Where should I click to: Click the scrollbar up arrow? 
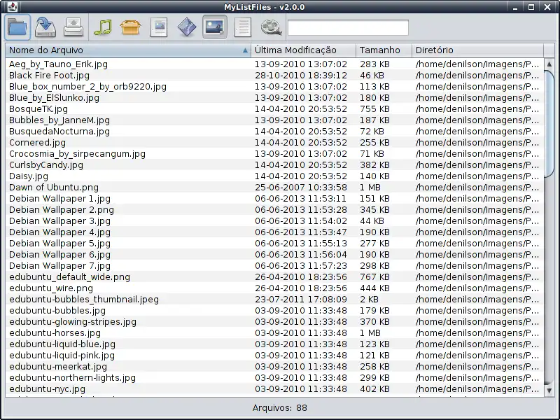click(549, 64)
